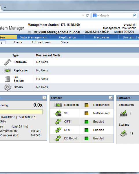The image size is (139, 174).
Task: Select the Hardware alert type label
Action: coord(20,62)
